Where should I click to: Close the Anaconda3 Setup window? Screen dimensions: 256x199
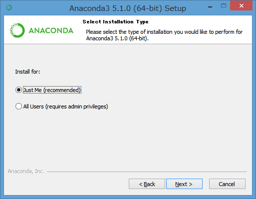(241, 6)
